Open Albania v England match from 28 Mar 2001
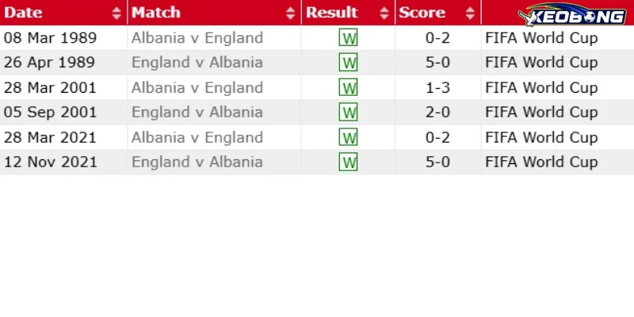 (197, 87)
